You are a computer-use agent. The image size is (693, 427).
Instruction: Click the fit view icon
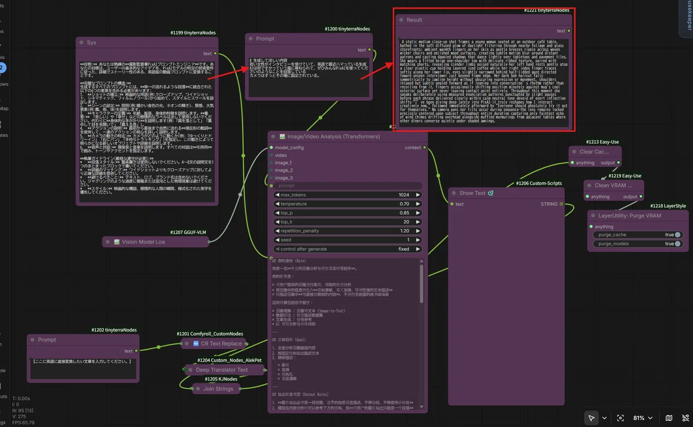click(x=621, y=418)
